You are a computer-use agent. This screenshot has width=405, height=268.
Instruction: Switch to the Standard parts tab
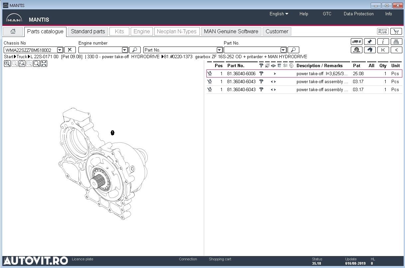(88, 32)
